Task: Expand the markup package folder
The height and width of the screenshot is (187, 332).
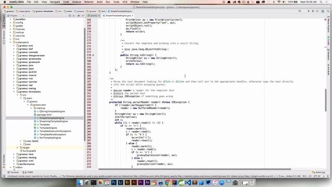Action: click(31, 108)
